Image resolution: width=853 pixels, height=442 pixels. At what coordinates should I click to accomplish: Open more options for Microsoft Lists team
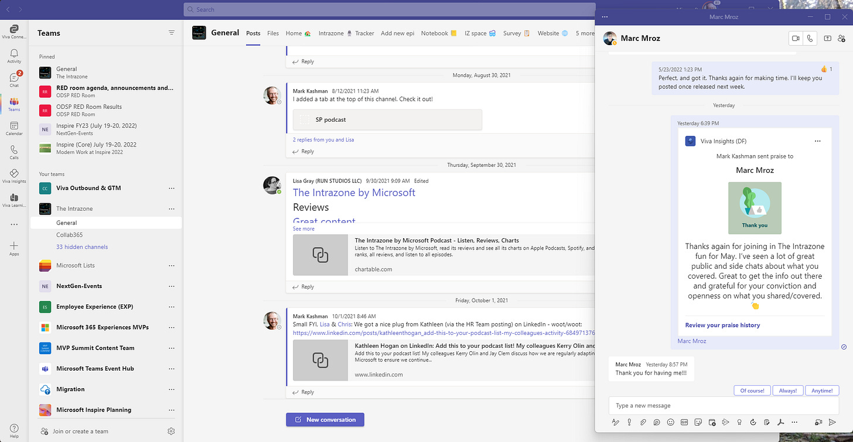pos(172,265)
